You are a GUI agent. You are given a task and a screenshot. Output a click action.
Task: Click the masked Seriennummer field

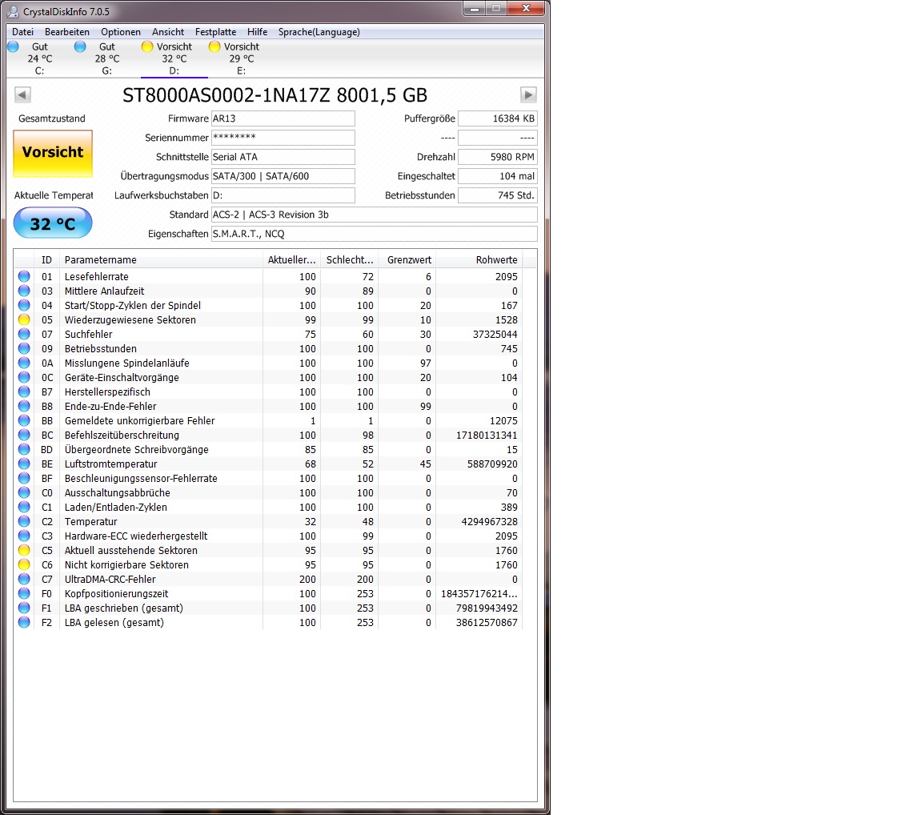283,138
